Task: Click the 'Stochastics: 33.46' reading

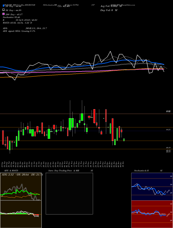Action: pyautogui.click(x=11, y=17)
